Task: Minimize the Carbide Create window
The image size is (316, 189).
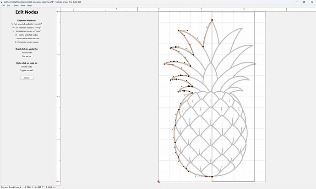Action: pos(297,2)
